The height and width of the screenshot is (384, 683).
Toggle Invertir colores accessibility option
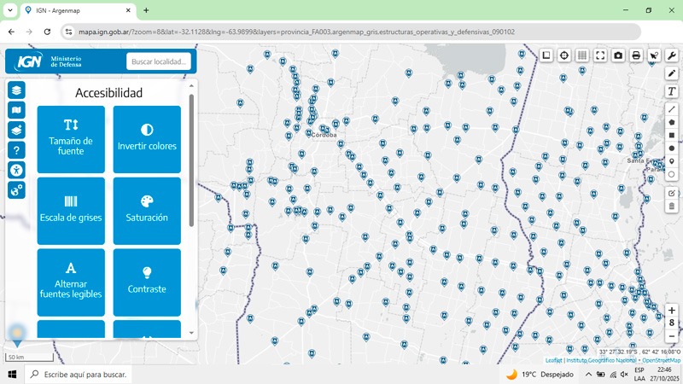click(x=147, y=139)
